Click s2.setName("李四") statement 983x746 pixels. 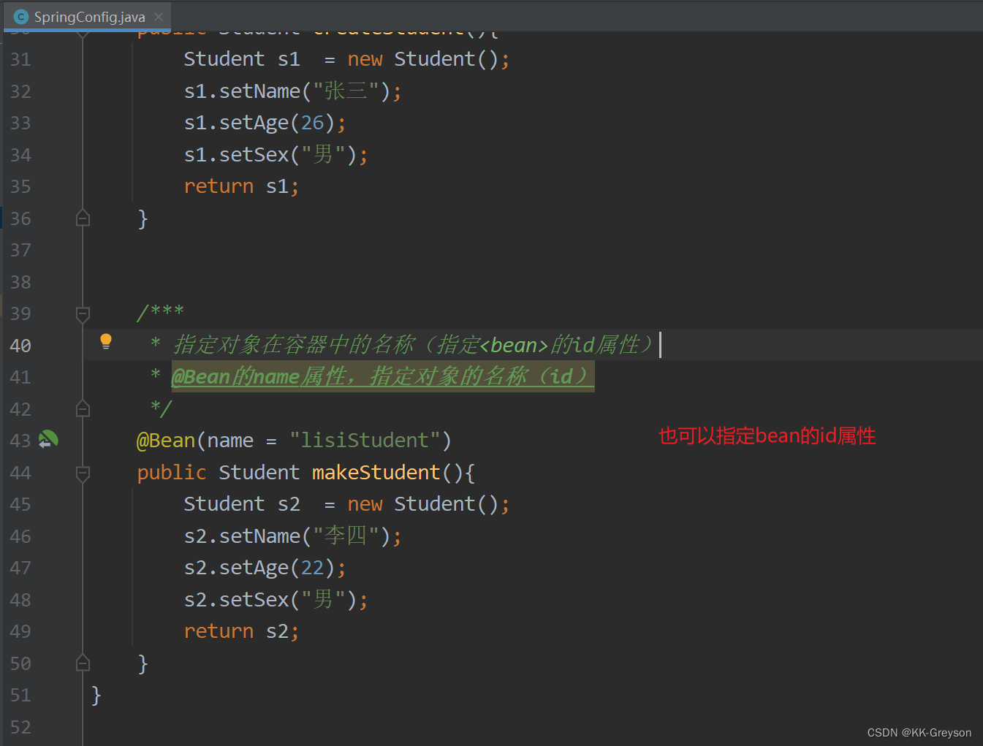[292, 536]
